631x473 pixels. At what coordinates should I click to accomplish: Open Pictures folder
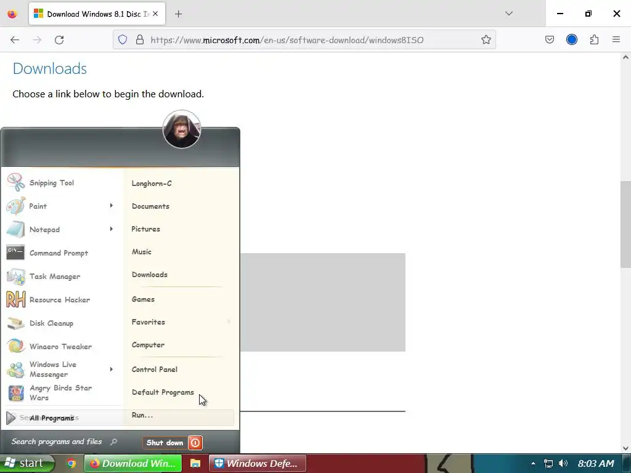point(145,229)
